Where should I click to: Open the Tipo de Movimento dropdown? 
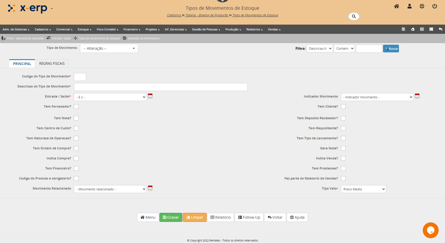(x=109, y=48)
